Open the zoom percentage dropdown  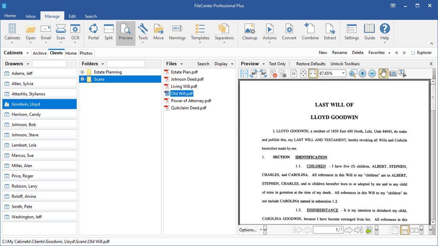click(x=343, y=73)
